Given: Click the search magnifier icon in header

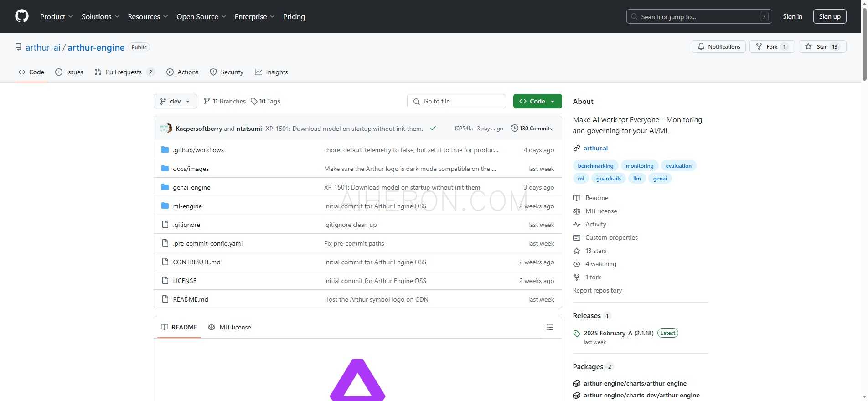Looking at the screenshot, I should click(x=634, y=16).
